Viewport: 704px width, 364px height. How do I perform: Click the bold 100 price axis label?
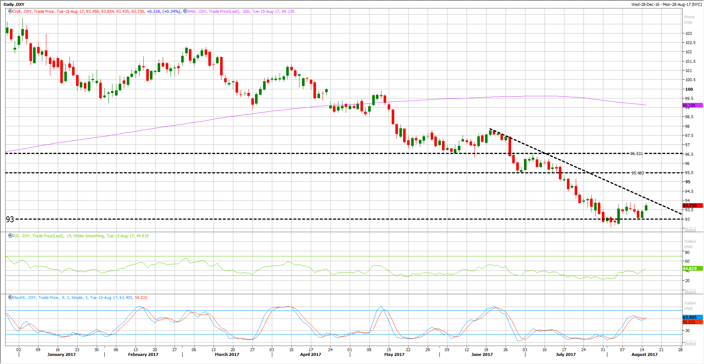[689, 89]
